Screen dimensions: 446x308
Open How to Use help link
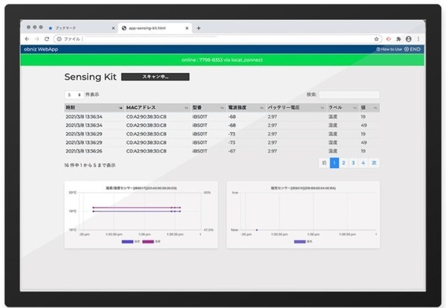pos(389,48)
